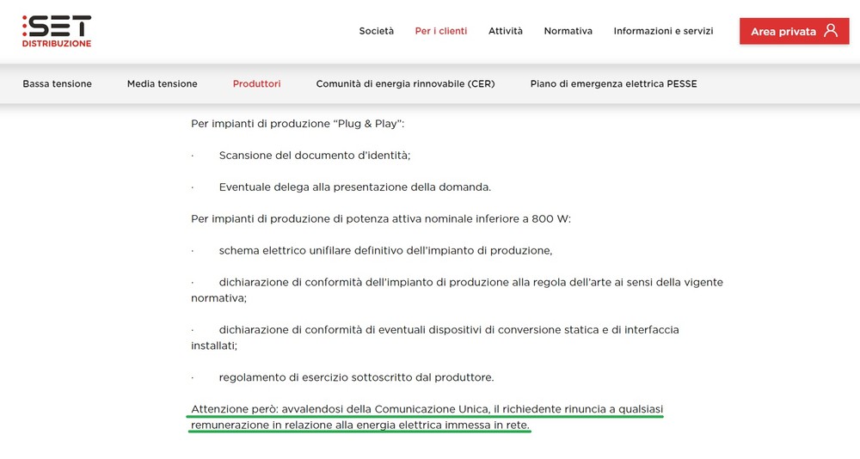
Task: Click the inferiore a 800 W heading
Action: (x=380, y=219)
